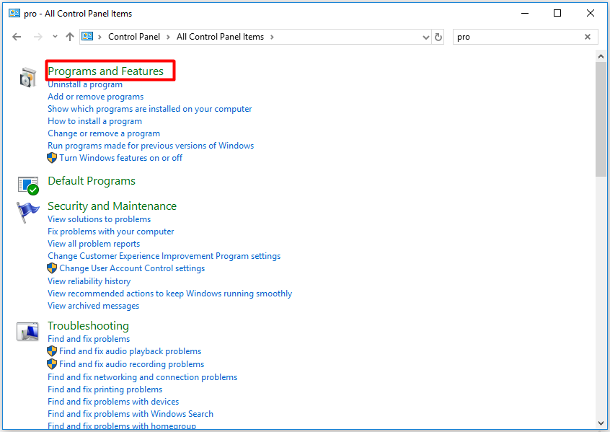Image resolution: width=610 pixels, height=432 pixels.
Task: Click Uninstall a program
Action: (85, 84)
